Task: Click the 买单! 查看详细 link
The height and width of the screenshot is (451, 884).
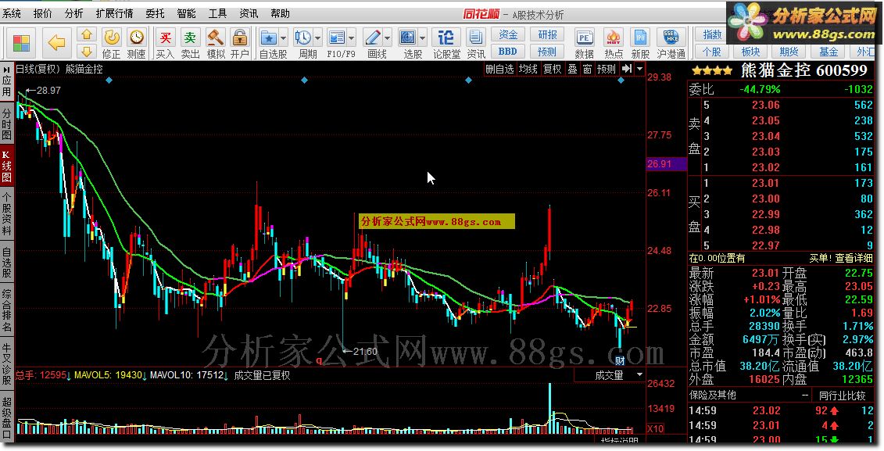Action: tap(840, 258)
